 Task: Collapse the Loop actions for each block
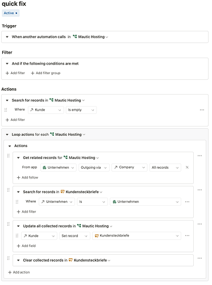click(7, 135)
